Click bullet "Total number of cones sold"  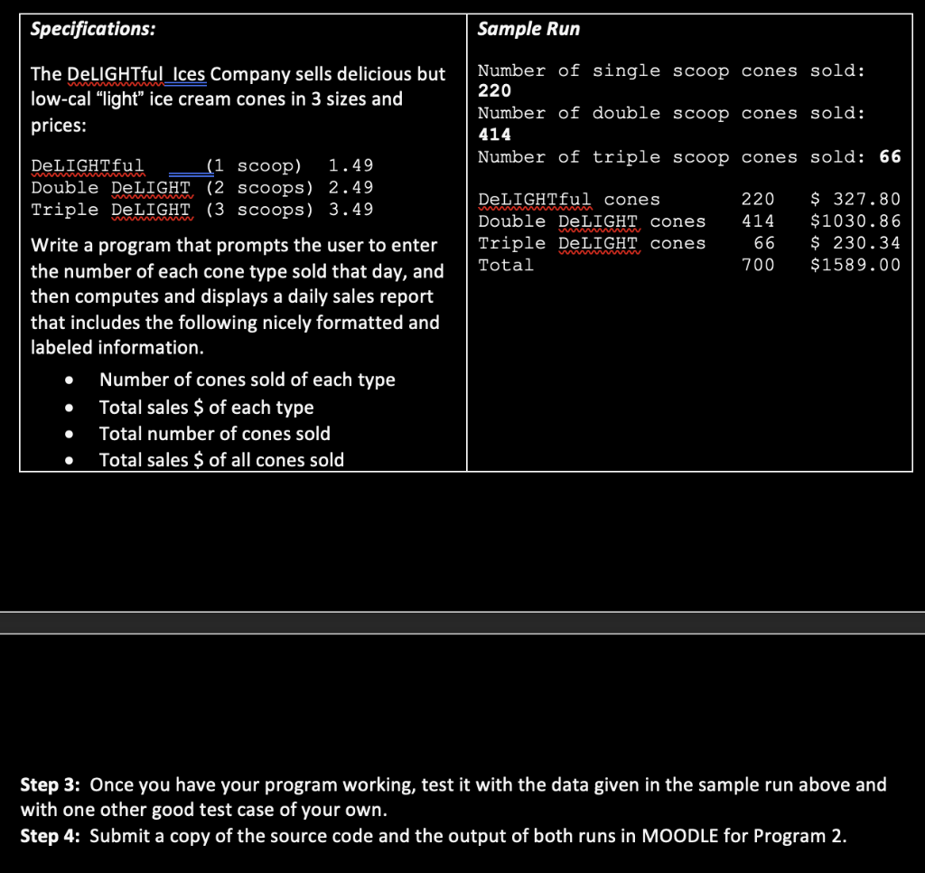tap(214, 434)
